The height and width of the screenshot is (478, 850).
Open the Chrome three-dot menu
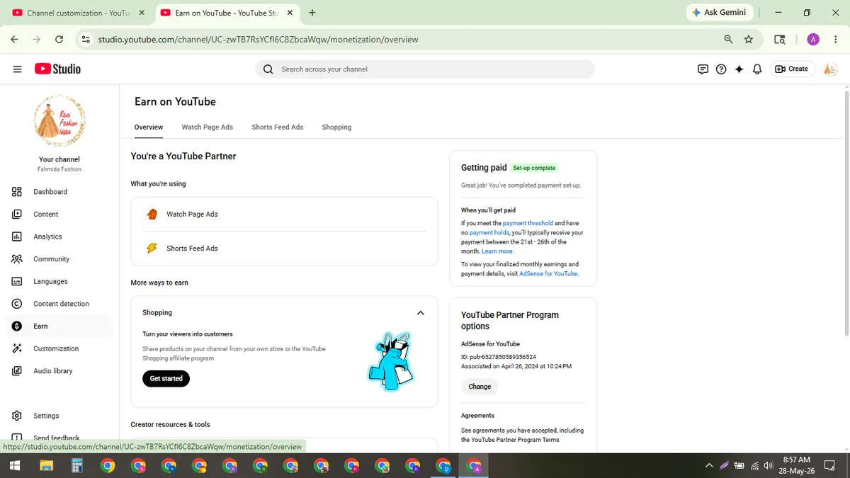pos(834,40)
